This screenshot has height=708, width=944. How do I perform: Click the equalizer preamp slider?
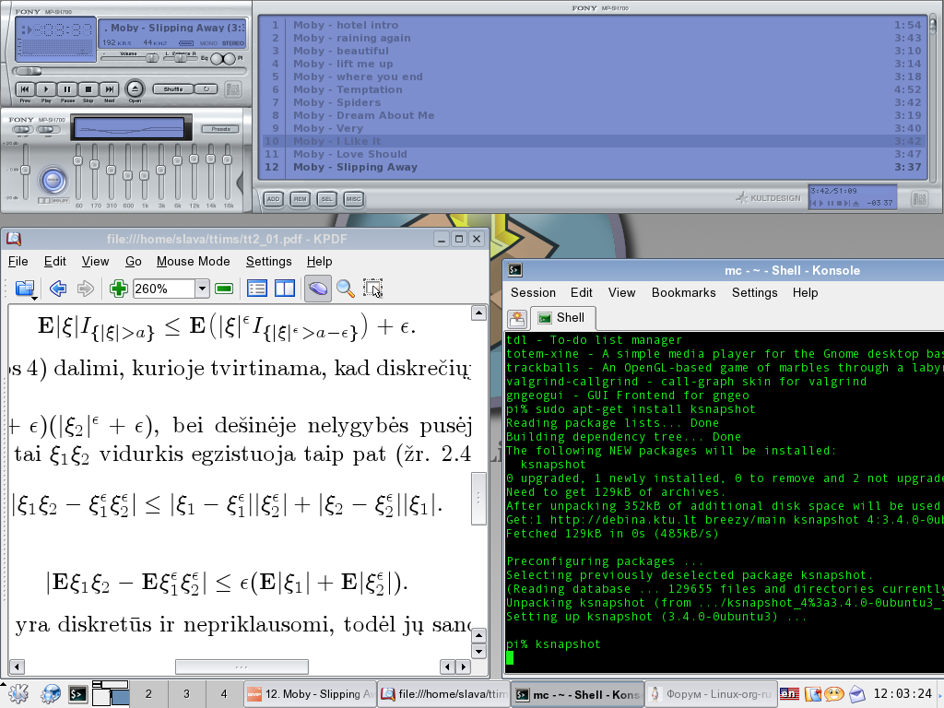point(25,171)
